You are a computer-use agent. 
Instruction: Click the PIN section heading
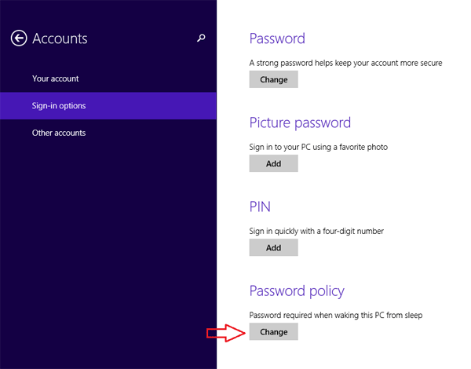261,207
